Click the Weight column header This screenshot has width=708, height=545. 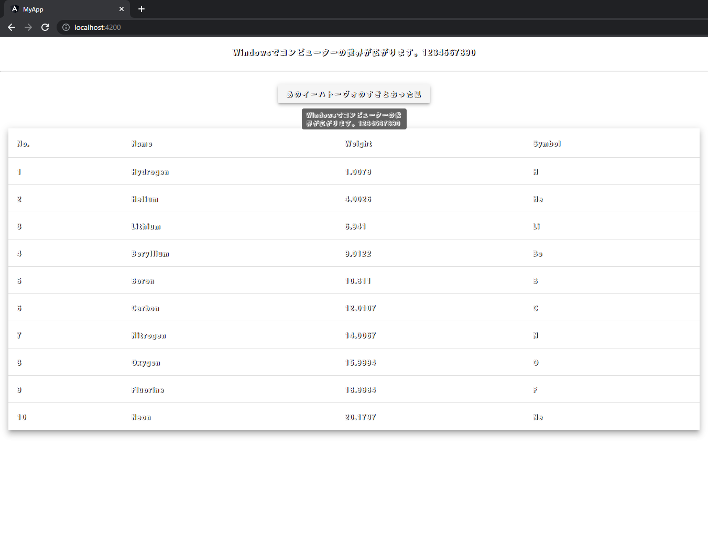(x=359, y=144)
